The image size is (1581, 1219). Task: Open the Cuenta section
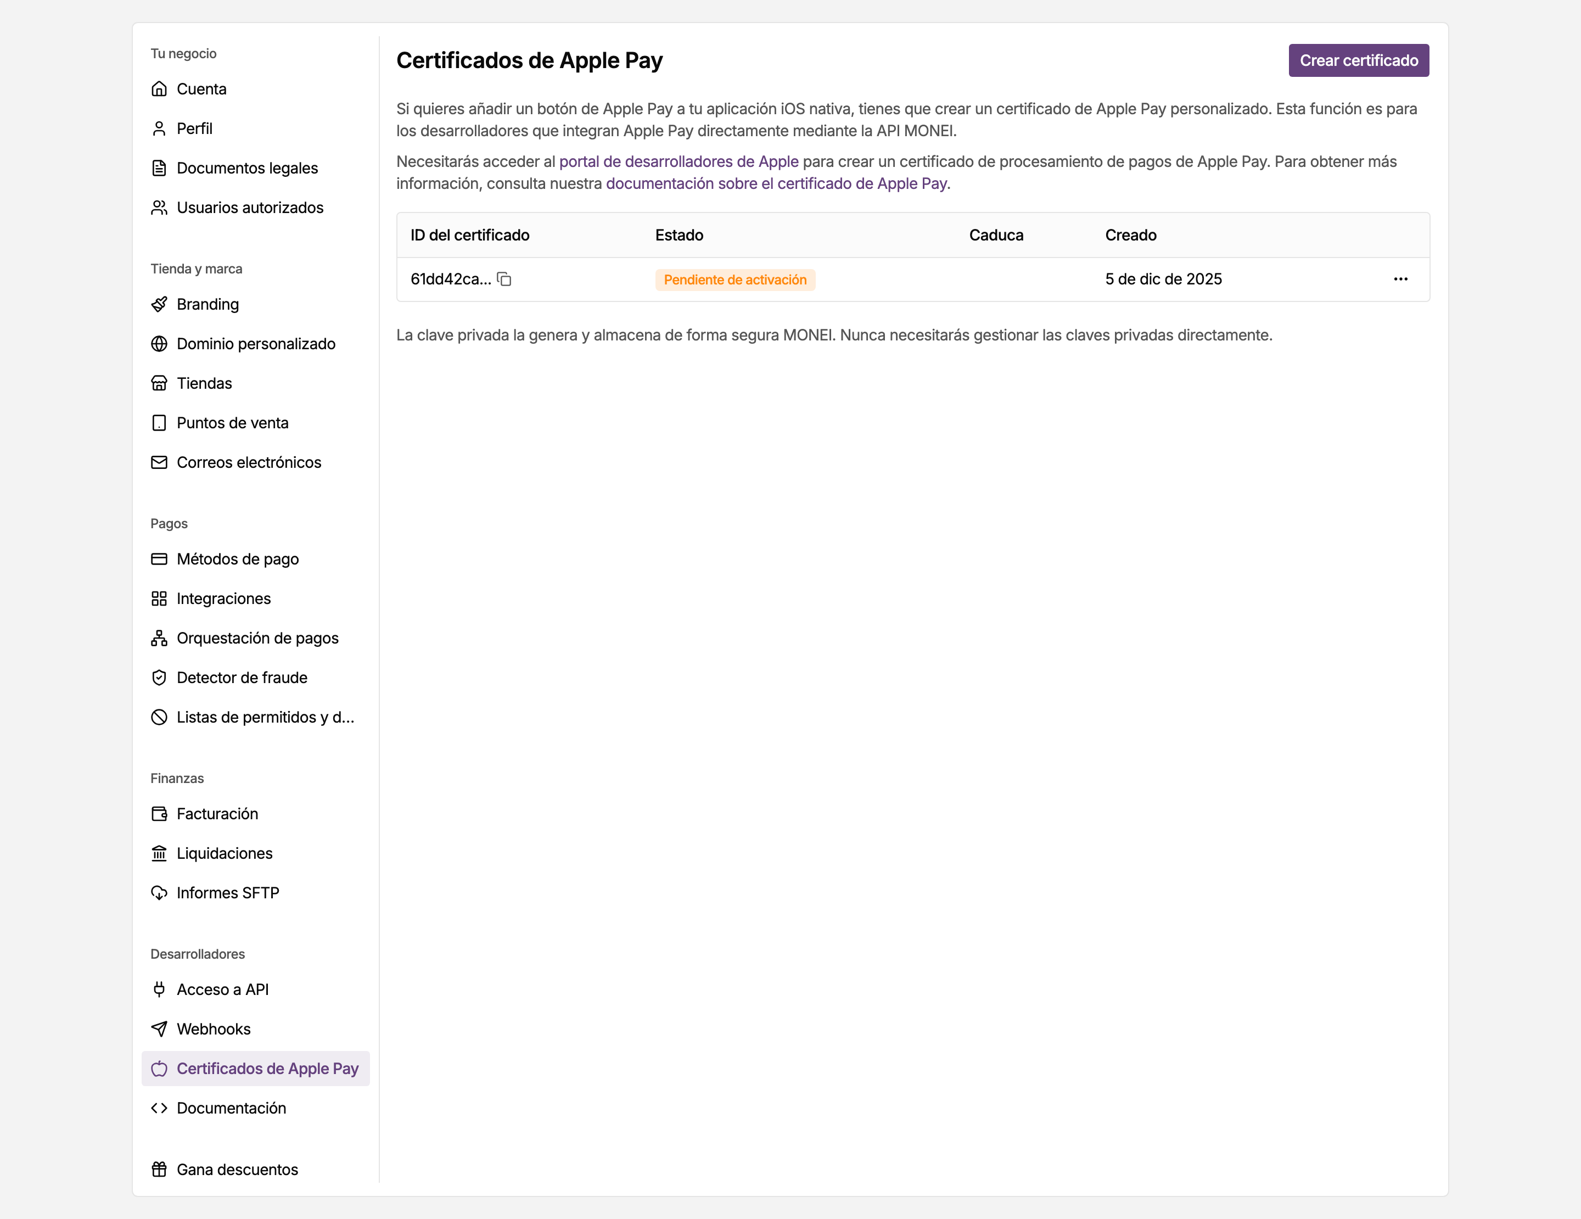pyautogui.click(x=255, y=89)
